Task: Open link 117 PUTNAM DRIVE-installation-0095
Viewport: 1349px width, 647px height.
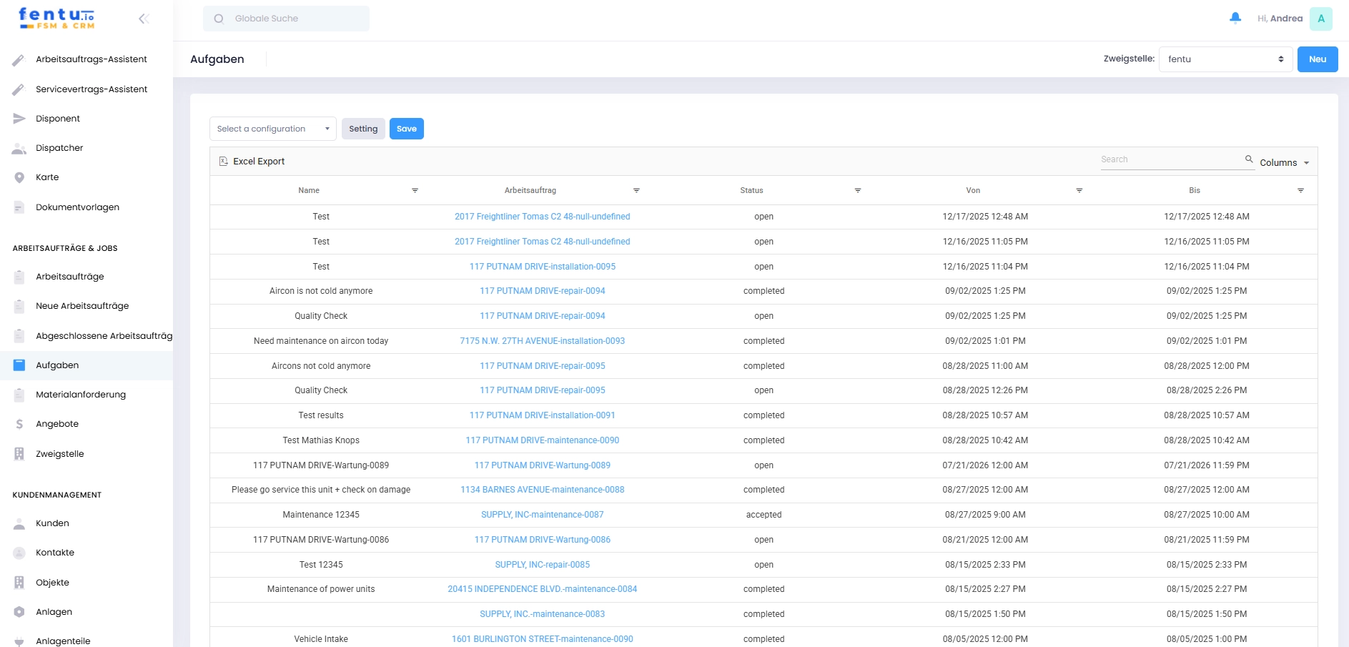Action: point(542,267)
